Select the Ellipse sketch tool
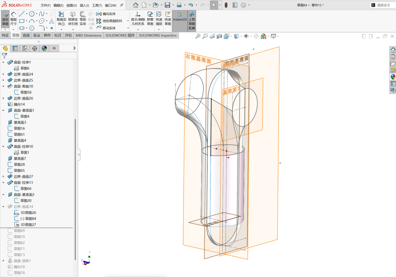Screen dimensions: 396x277 click(42, 21)
